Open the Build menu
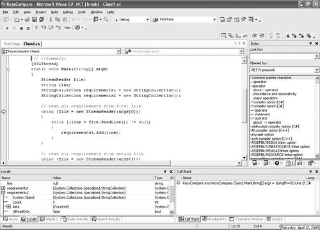The width and height of the screenshot is (320, 230). tap(54, 12)
